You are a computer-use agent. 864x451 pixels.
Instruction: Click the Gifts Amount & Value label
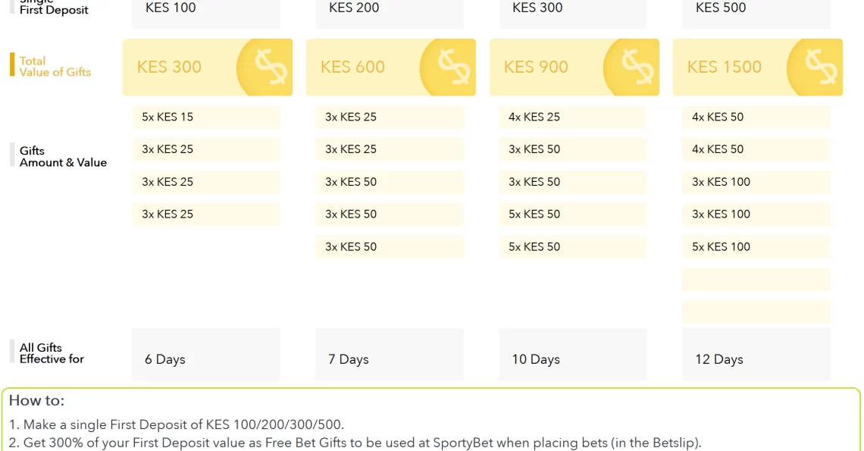(x=63, y=157)
